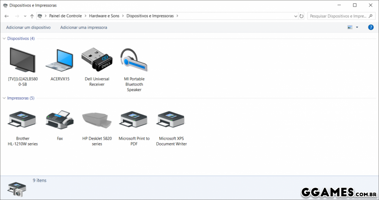
Task: Select the MI Portable Bluetooth Speaker icon
Action: (134, 61)
